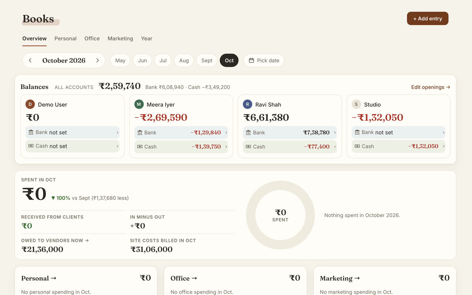Click cash icon in Demo User card
Screen dimensions: 472x295
click(x=31, y=146)
